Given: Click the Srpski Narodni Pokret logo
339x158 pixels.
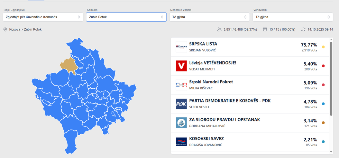Looking at the screenshot, I should click(181, 85).
